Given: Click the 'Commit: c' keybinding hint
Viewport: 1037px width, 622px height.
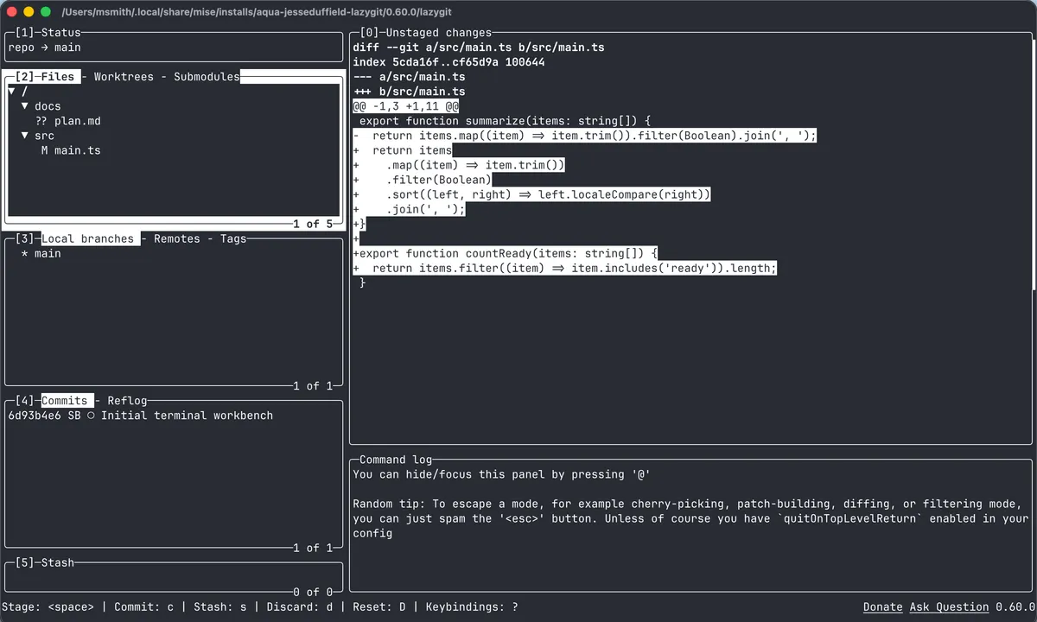Looking at the screenshot, I should click(143, 607).
